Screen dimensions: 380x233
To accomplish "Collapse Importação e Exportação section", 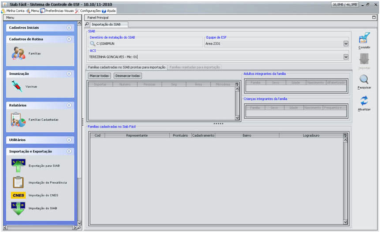I will (x=69, y=151).
